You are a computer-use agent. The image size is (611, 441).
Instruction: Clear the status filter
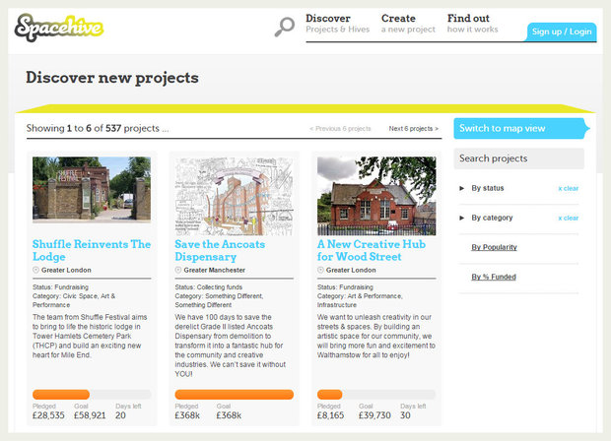[568, 188]
